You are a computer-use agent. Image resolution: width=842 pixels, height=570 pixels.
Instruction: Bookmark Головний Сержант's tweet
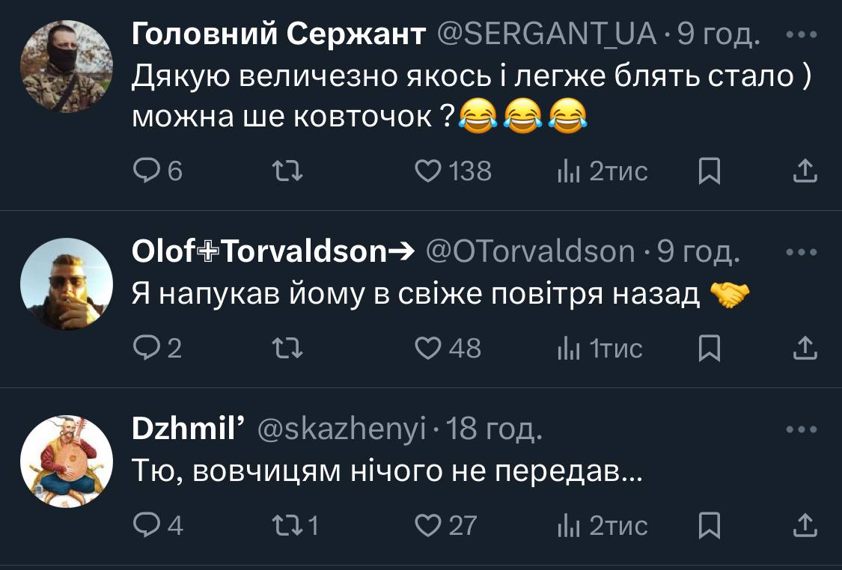(x=708, y=173)
